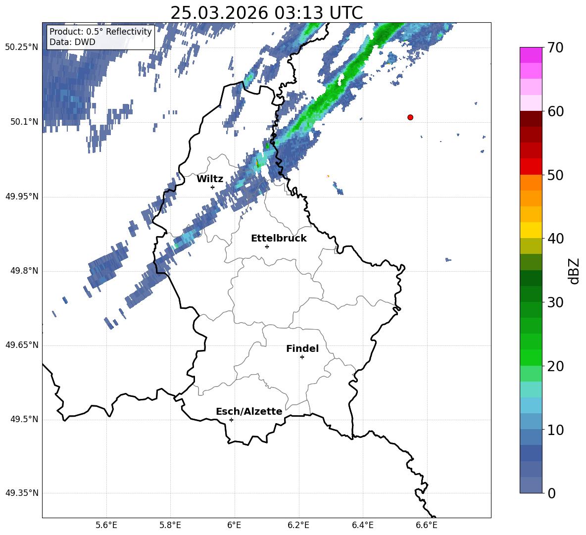Click the Esch/Alzette station label
The image size is (586, 535).
249,411
